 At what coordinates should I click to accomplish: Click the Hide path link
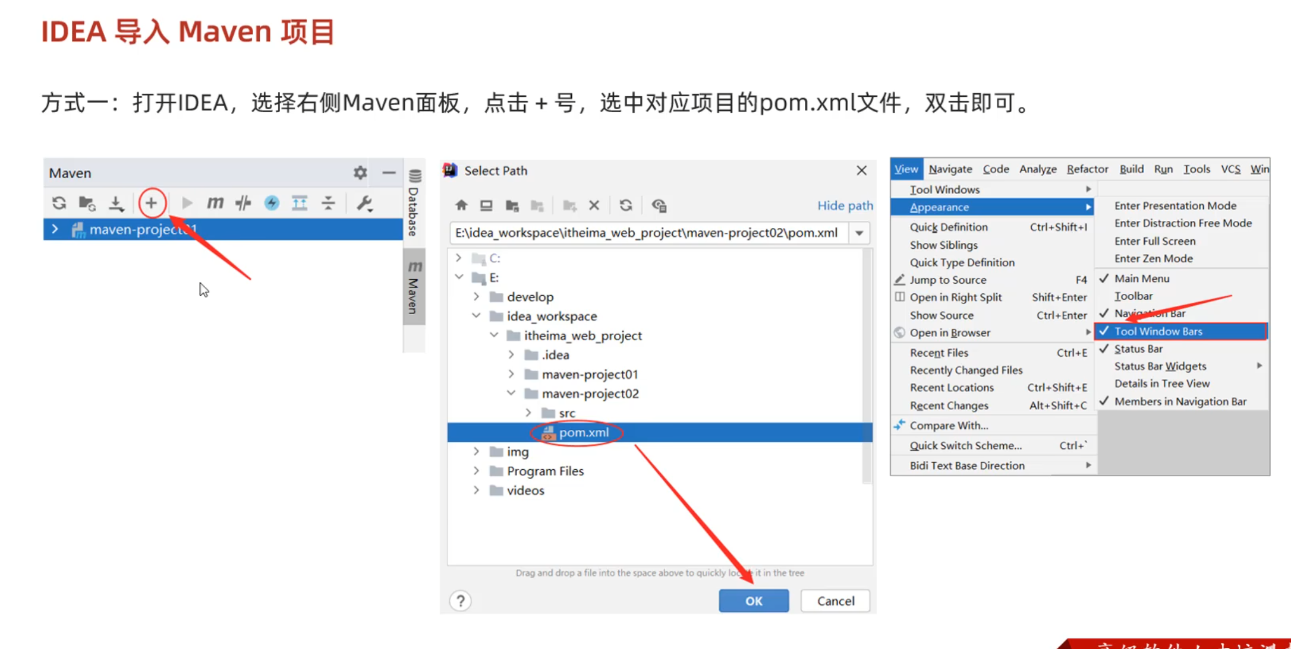point(845,205)
